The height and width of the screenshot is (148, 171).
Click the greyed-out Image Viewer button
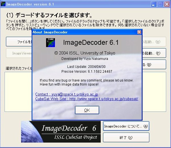point(19,53)
